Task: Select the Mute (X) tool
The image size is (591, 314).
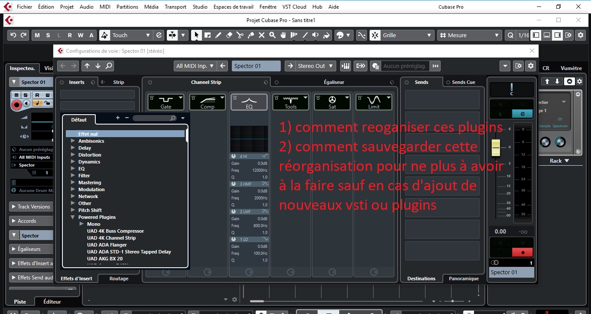Action: [x=261, y=35]
